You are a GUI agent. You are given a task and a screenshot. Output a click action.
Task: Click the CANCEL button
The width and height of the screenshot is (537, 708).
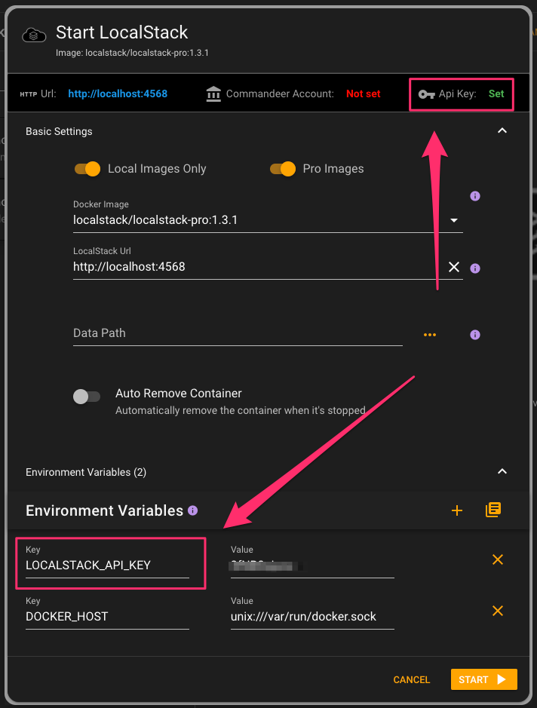point(412,679)
